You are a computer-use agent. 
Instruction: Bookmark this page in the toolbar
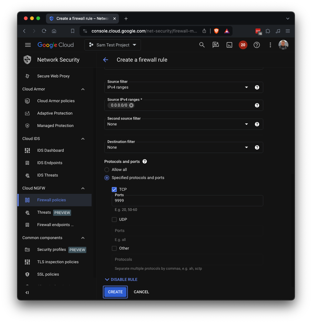click(72, 31)
